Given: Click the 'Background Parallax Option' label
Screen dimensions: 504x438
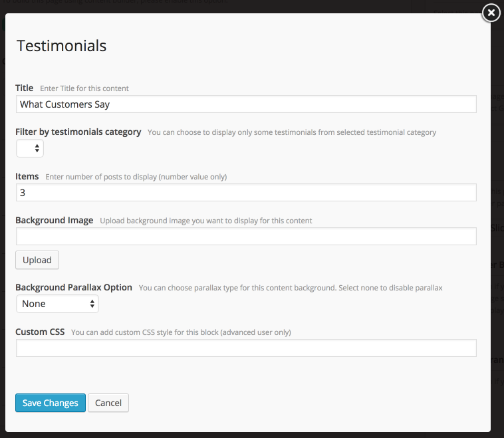Looking at the screenshot, I should click(74, 287).
